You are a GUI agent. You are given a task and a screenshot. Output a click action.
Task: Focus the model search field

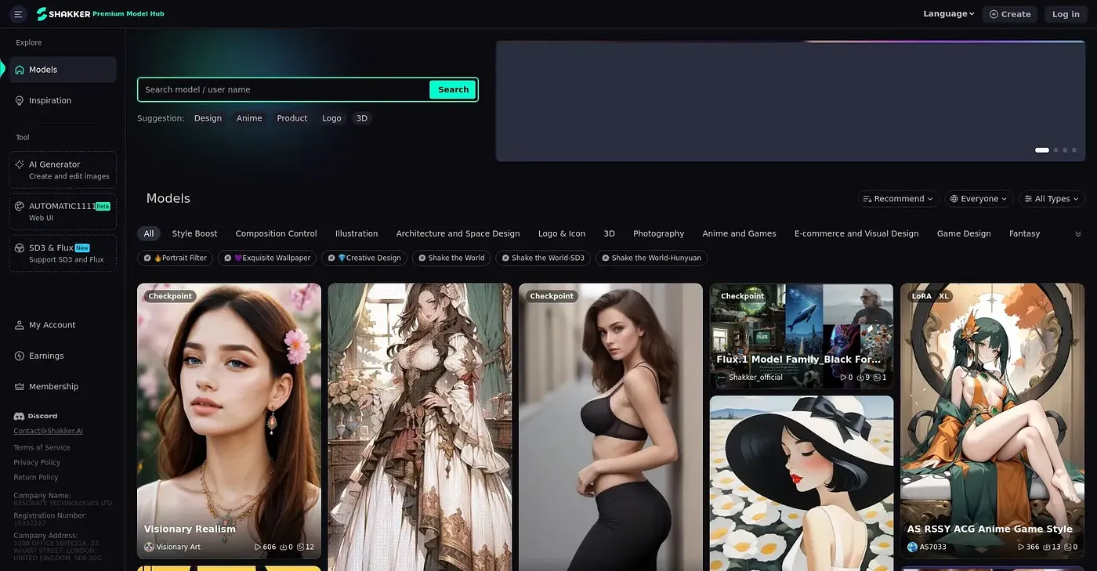pos(284,89)
